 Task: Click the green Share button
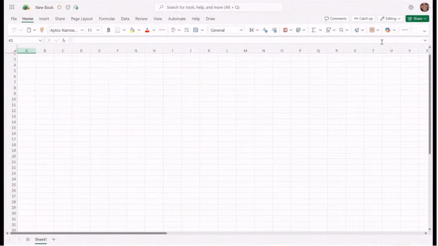[417, 18]
